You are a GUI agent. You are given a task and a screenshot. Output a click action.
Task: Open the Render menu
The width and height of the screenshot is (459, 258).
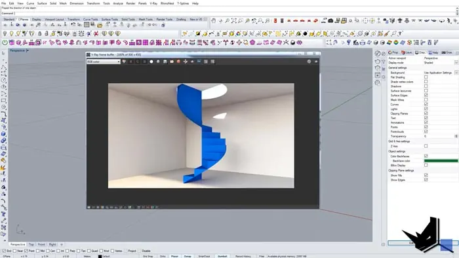[x=130, y=3]
